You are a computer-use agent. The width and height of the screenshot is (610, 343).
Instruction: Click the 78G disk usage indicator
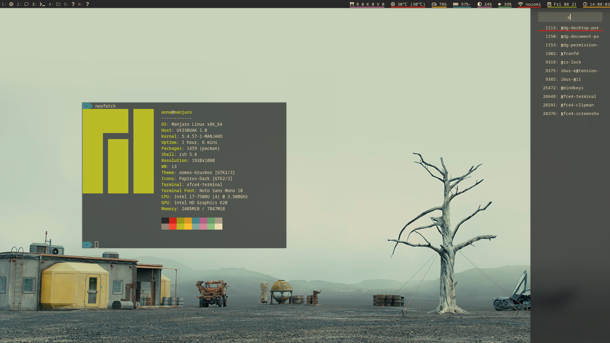pyautogui.click(x=439, y=4)
